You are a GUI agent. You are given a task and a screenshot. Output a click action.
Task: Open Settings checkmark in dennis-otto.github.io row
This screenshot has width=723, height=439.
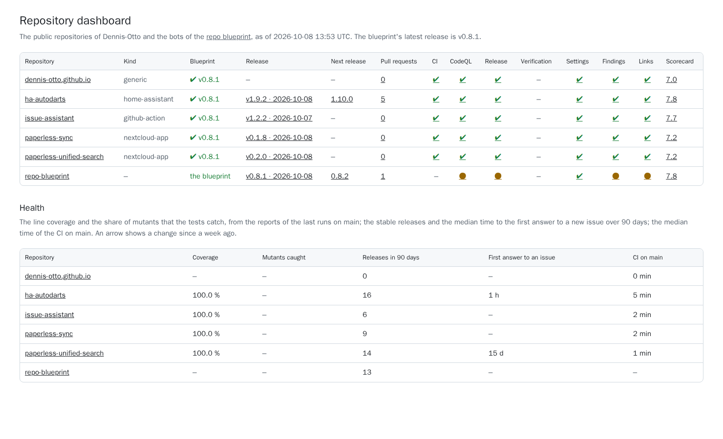point(579,80)
